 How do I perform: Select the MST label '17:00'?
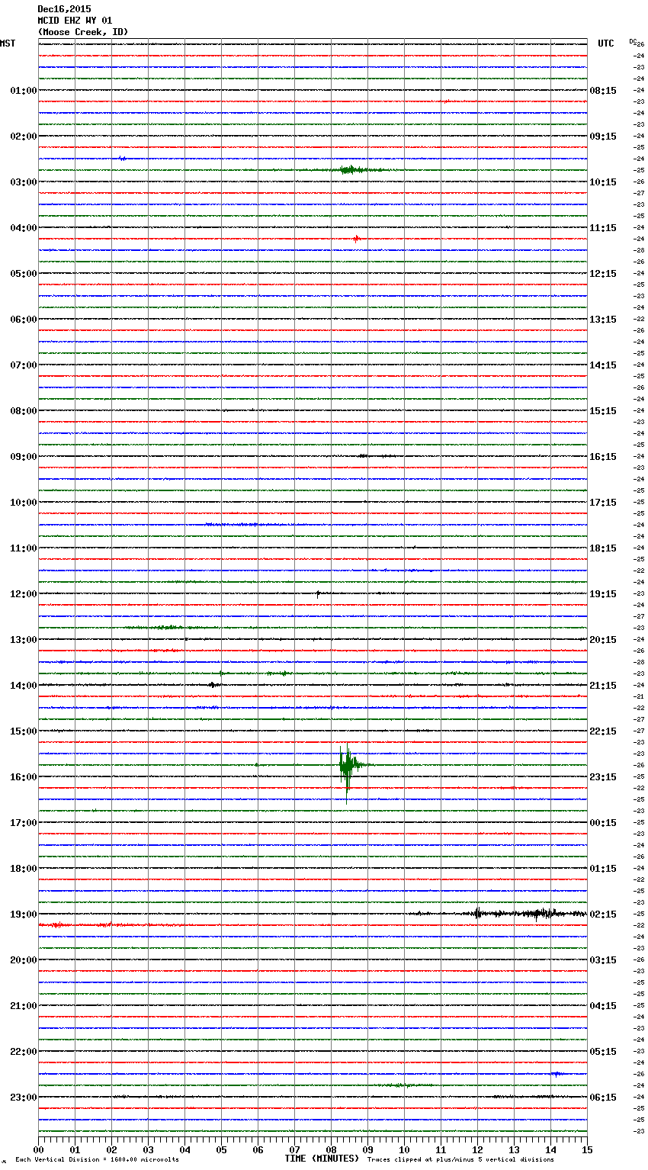(x=23, y=823)
